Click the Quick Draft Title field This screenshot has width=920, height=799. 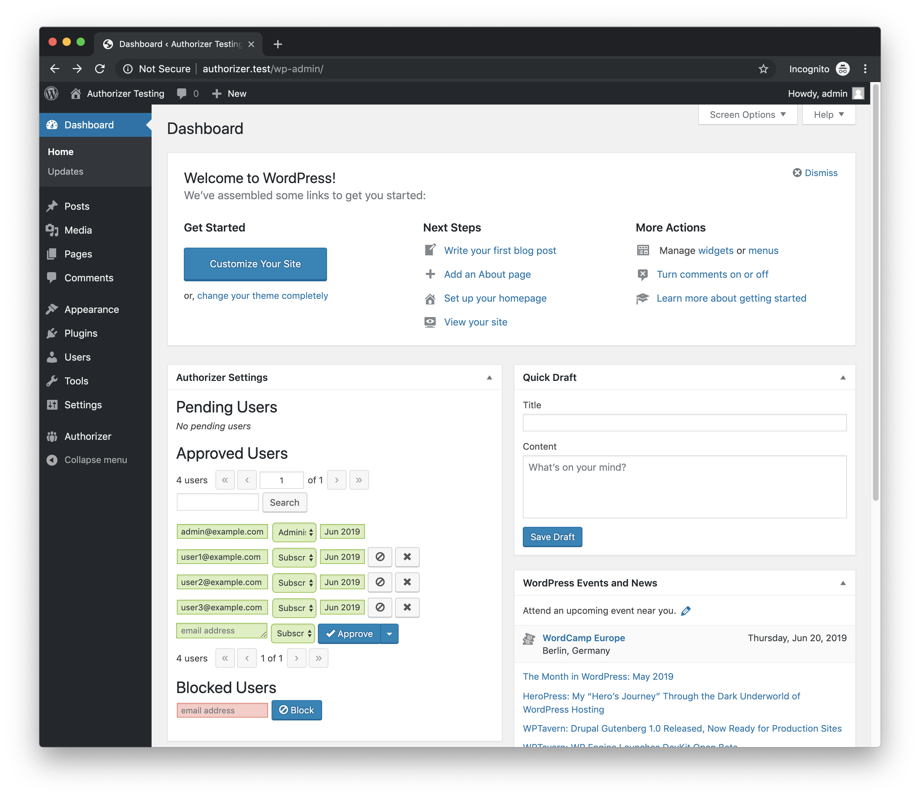[684, 423]
